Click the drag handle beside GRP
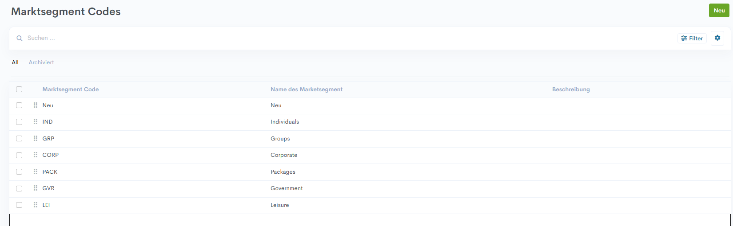Viewport: 733px width, 226px height. pyautogui.click(x=36, y=139)
